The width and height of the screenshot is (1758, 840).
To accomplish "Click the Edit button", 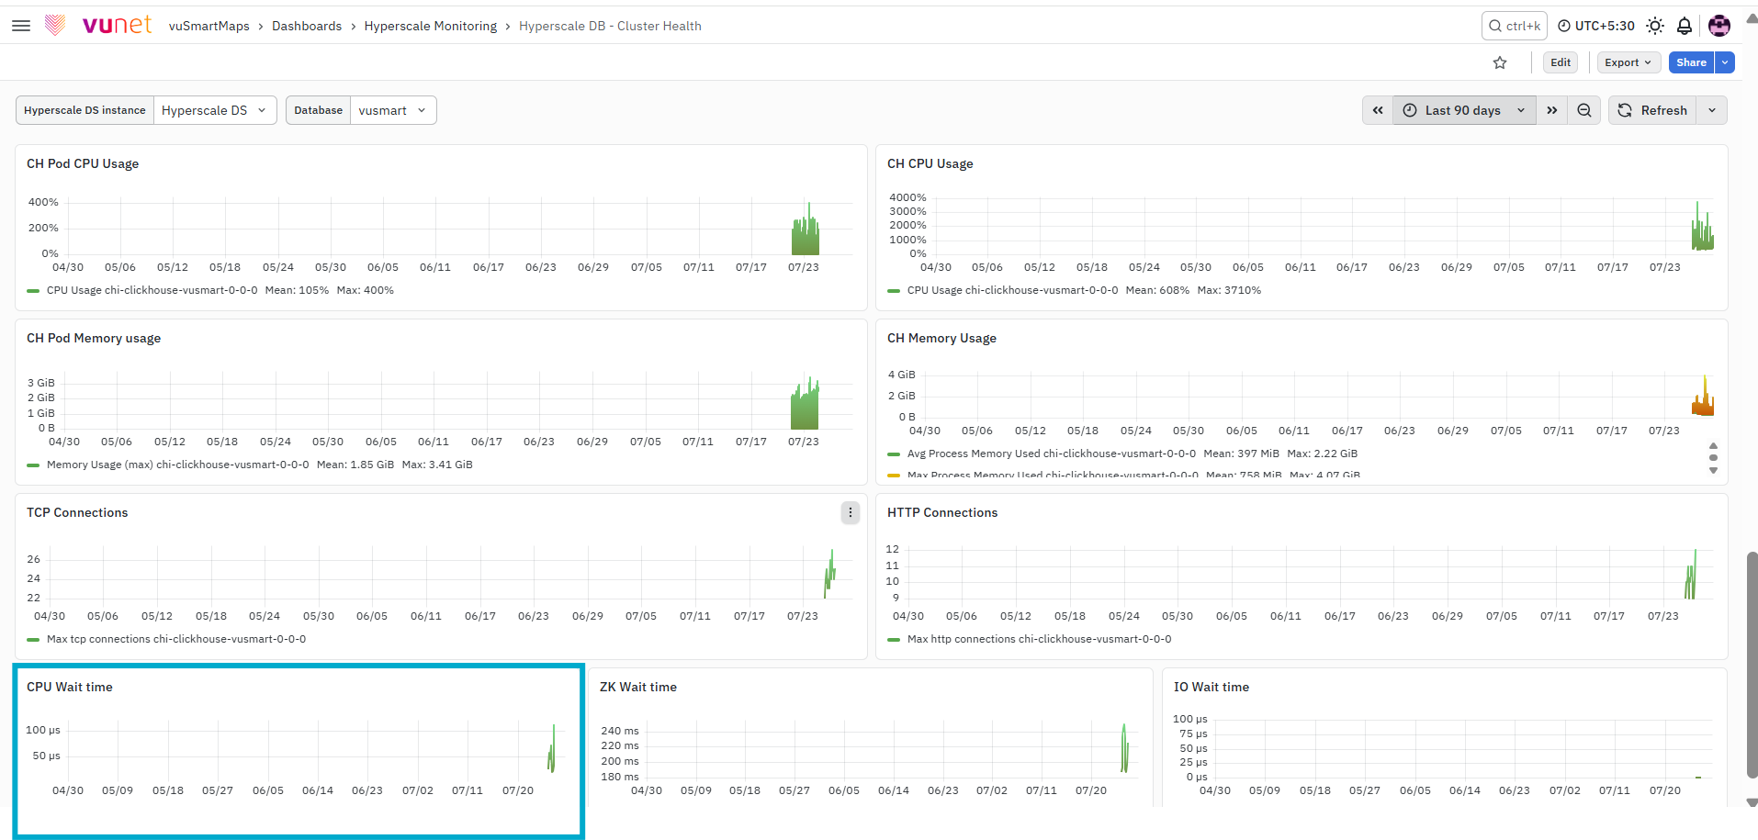I will click(x=1561, y=62).
